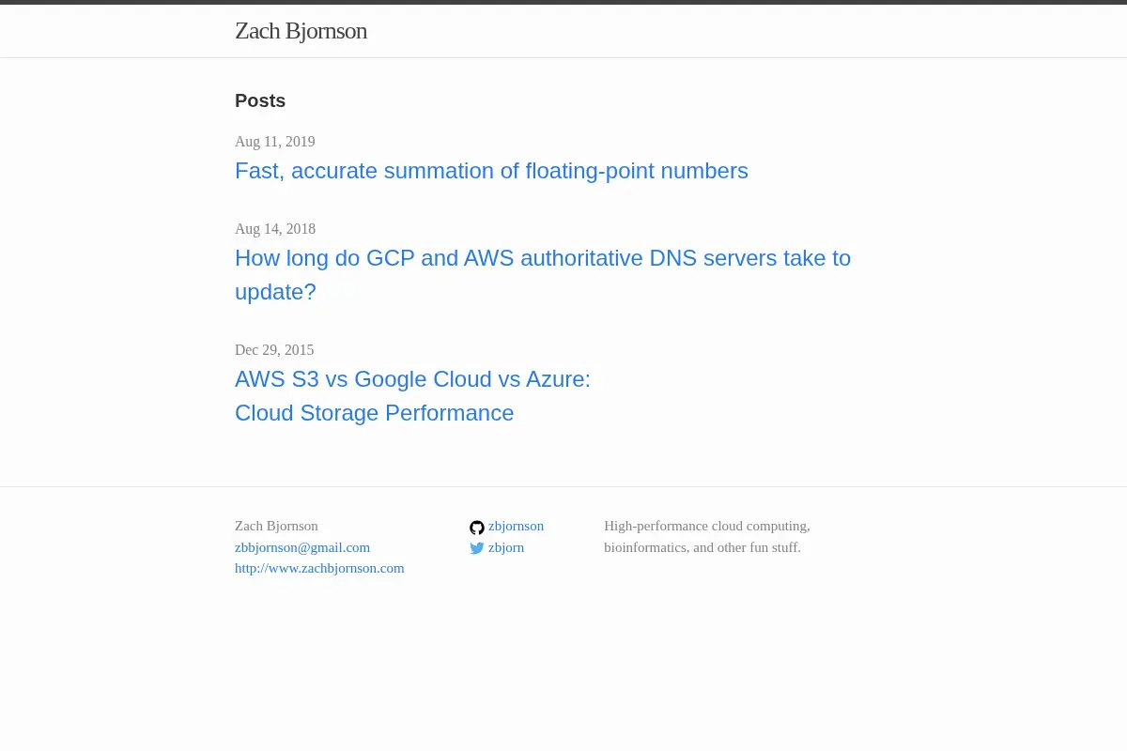1127x751 pixels.
Task: Click the Twitter bird icon
Action: point(477,548)
